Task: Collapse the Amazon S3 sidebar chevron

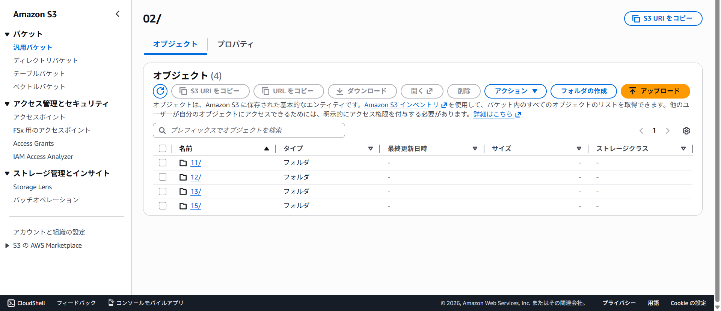Action: [x=118, y=14]
